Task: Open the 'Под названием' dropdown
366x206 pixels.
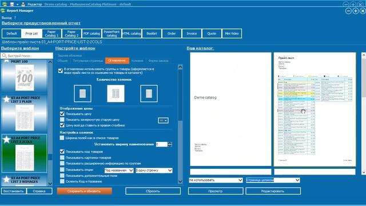Action: pyautogui.click(x=119, y=171)
